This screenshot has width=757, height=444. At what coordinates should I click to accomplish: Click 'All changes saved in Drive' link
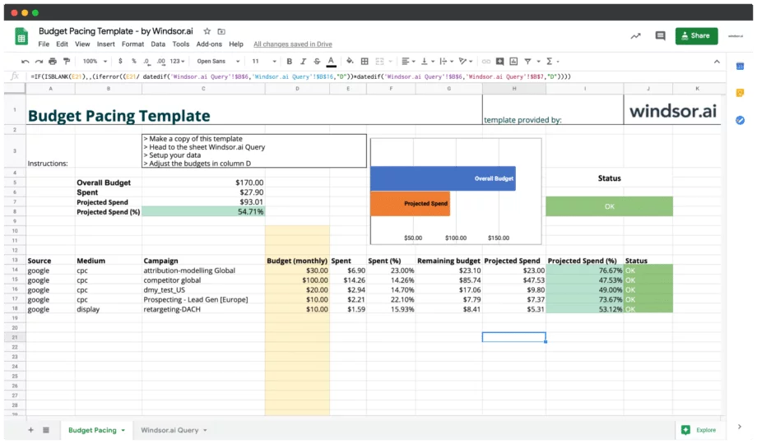click(293, 44)
